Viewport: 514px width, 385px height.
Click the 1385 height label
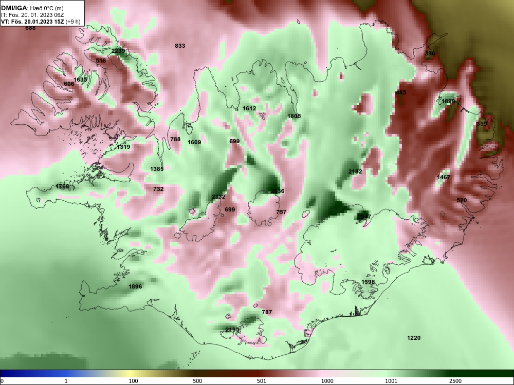[x=157, y=169]
